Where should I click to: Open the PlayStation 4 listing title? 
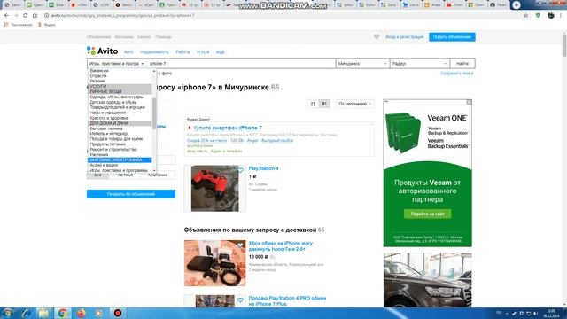pyautogui.click(x=263, y=168)
